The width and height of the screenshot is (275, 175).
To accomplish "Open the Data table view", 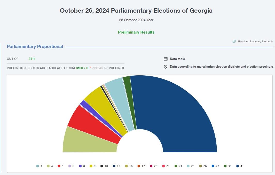I will [177, 59].
